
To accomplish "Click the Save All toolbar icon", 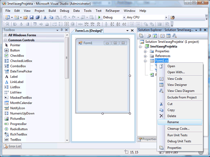I will point(37,17).
